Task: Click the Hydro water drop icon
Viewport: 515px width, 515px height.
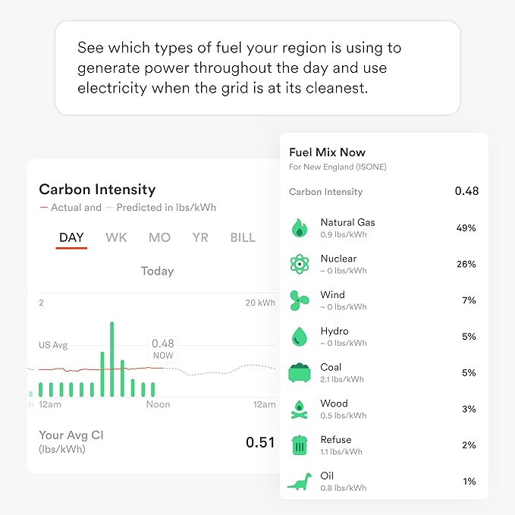Action: 299,337
